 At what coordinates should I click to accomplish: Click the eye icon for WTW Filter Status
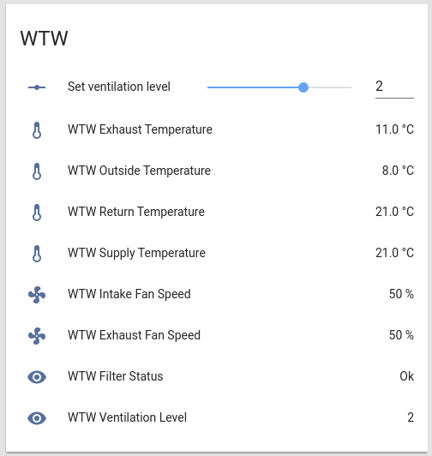pyautogui.click(x=37, y=377)
